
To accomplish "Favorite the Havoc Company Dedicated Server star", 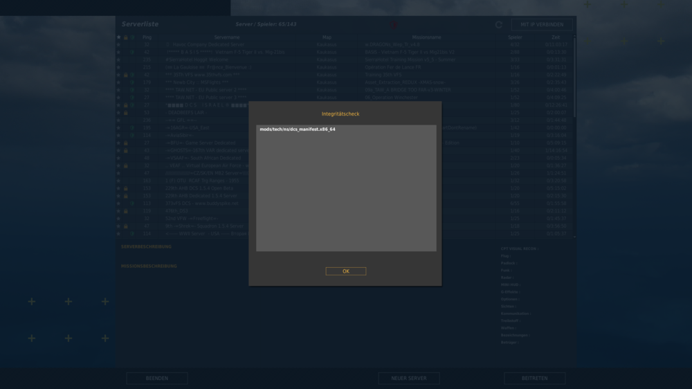I will pyautogui.click(x=118, y=44).
